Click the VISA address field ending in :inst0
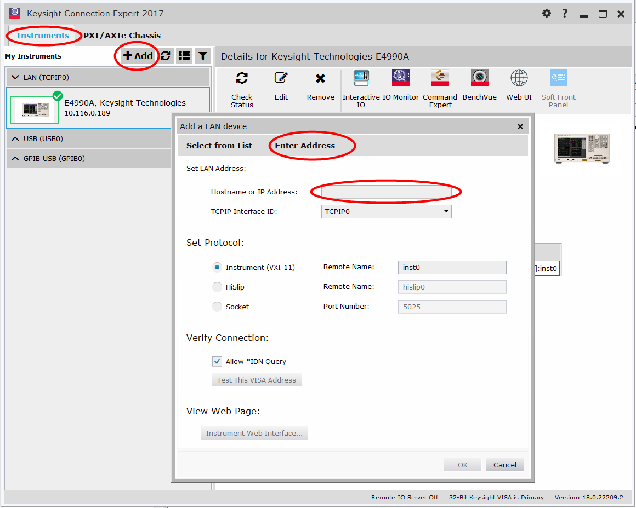This screenshot has width=636, height=508. [x=548, y=268]
